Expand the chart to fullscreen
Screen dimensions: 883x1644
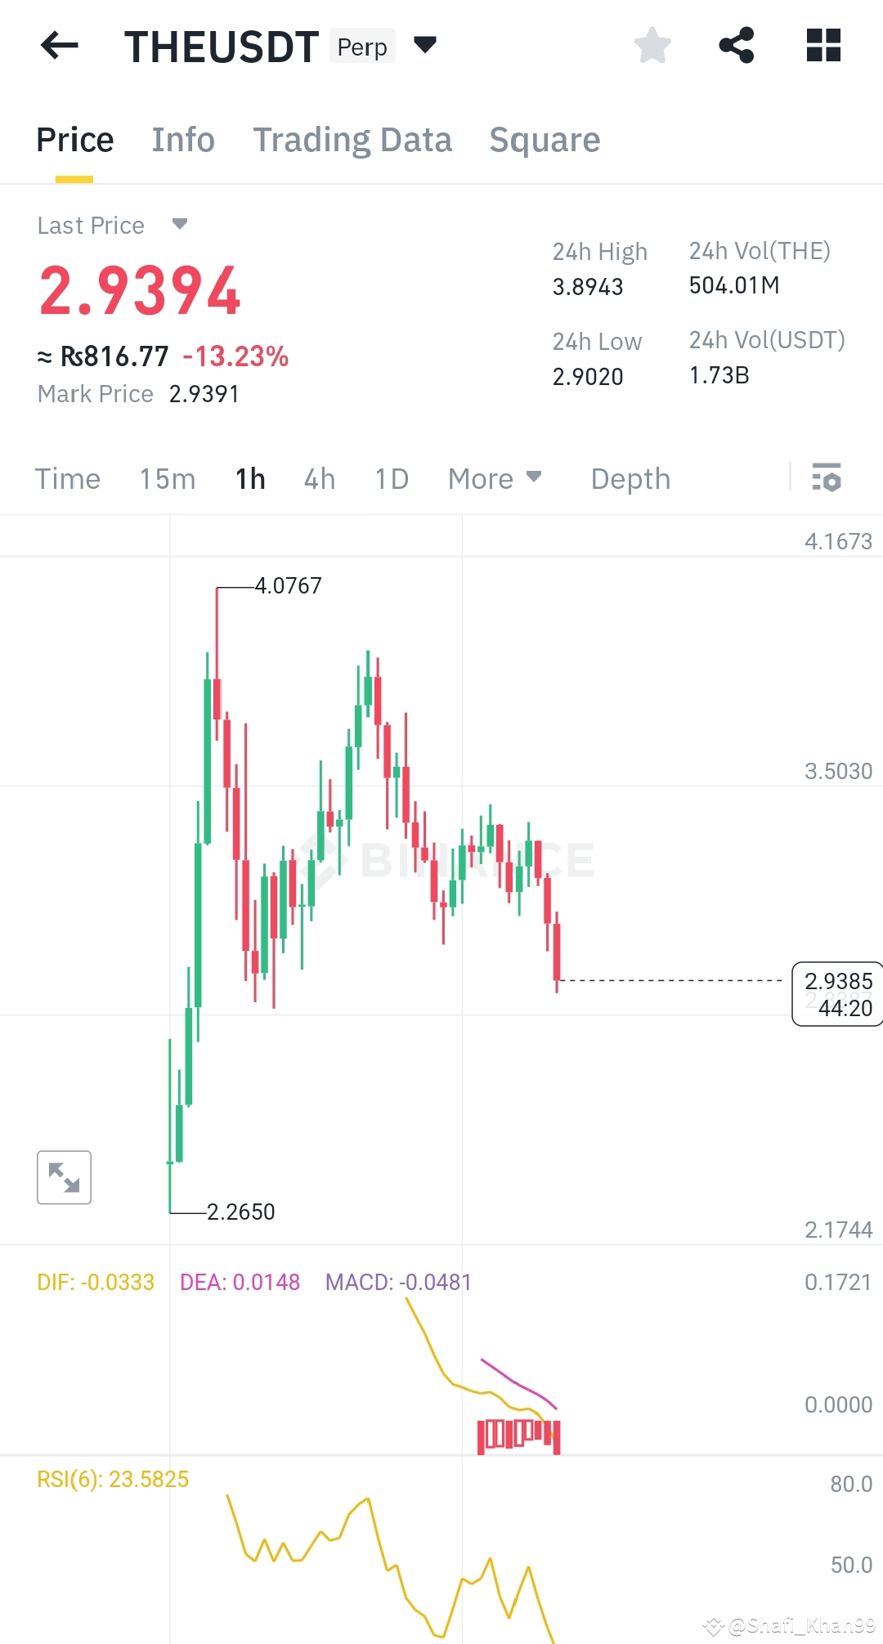pyautogui.click(x=64, y=1177)
